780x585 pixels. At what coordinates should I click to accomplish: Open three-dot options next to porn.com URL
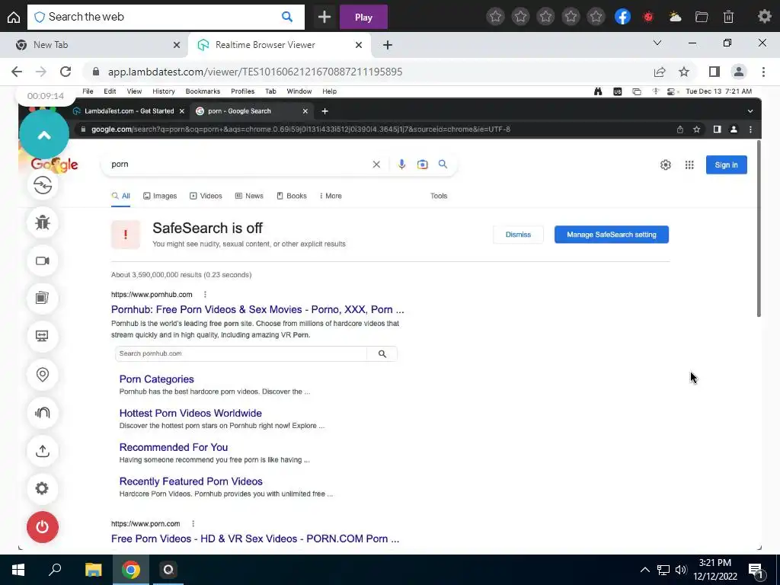[x=193, y=523]
